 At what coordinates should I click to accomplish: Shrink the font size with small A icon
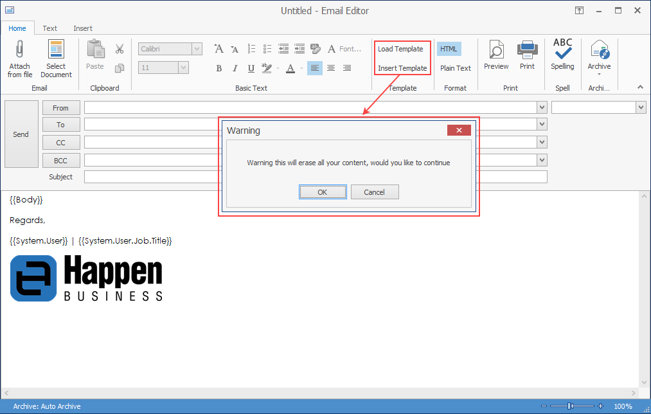coord(235,49)
